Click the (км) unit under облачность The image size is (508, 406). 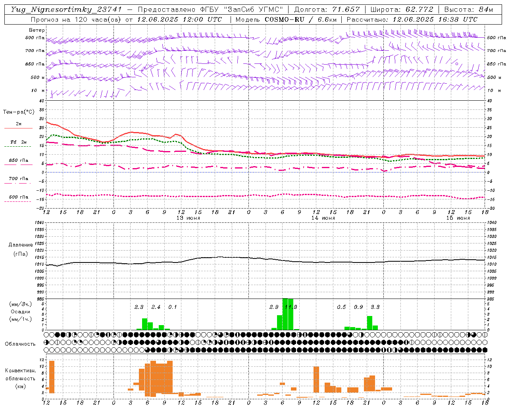(20, 386)
